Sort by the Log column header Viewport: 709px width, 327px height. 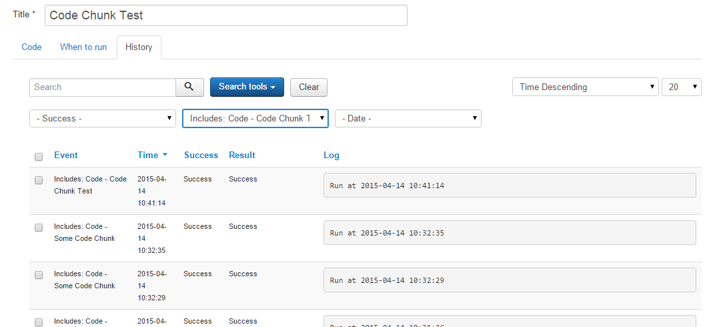pos(331,155)
